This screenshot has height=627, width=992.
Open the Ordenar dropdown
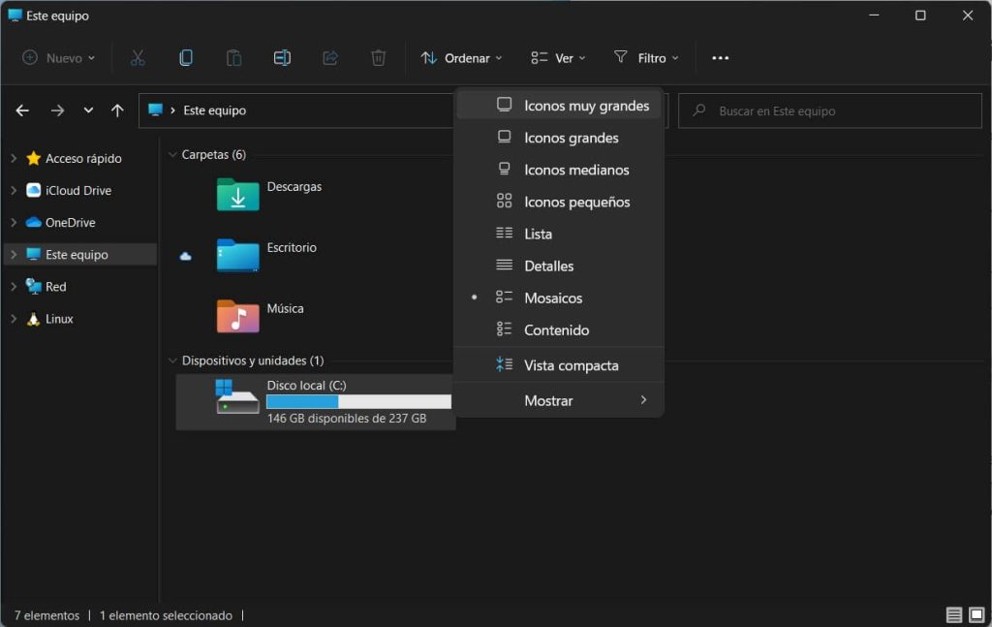point(461,58)
